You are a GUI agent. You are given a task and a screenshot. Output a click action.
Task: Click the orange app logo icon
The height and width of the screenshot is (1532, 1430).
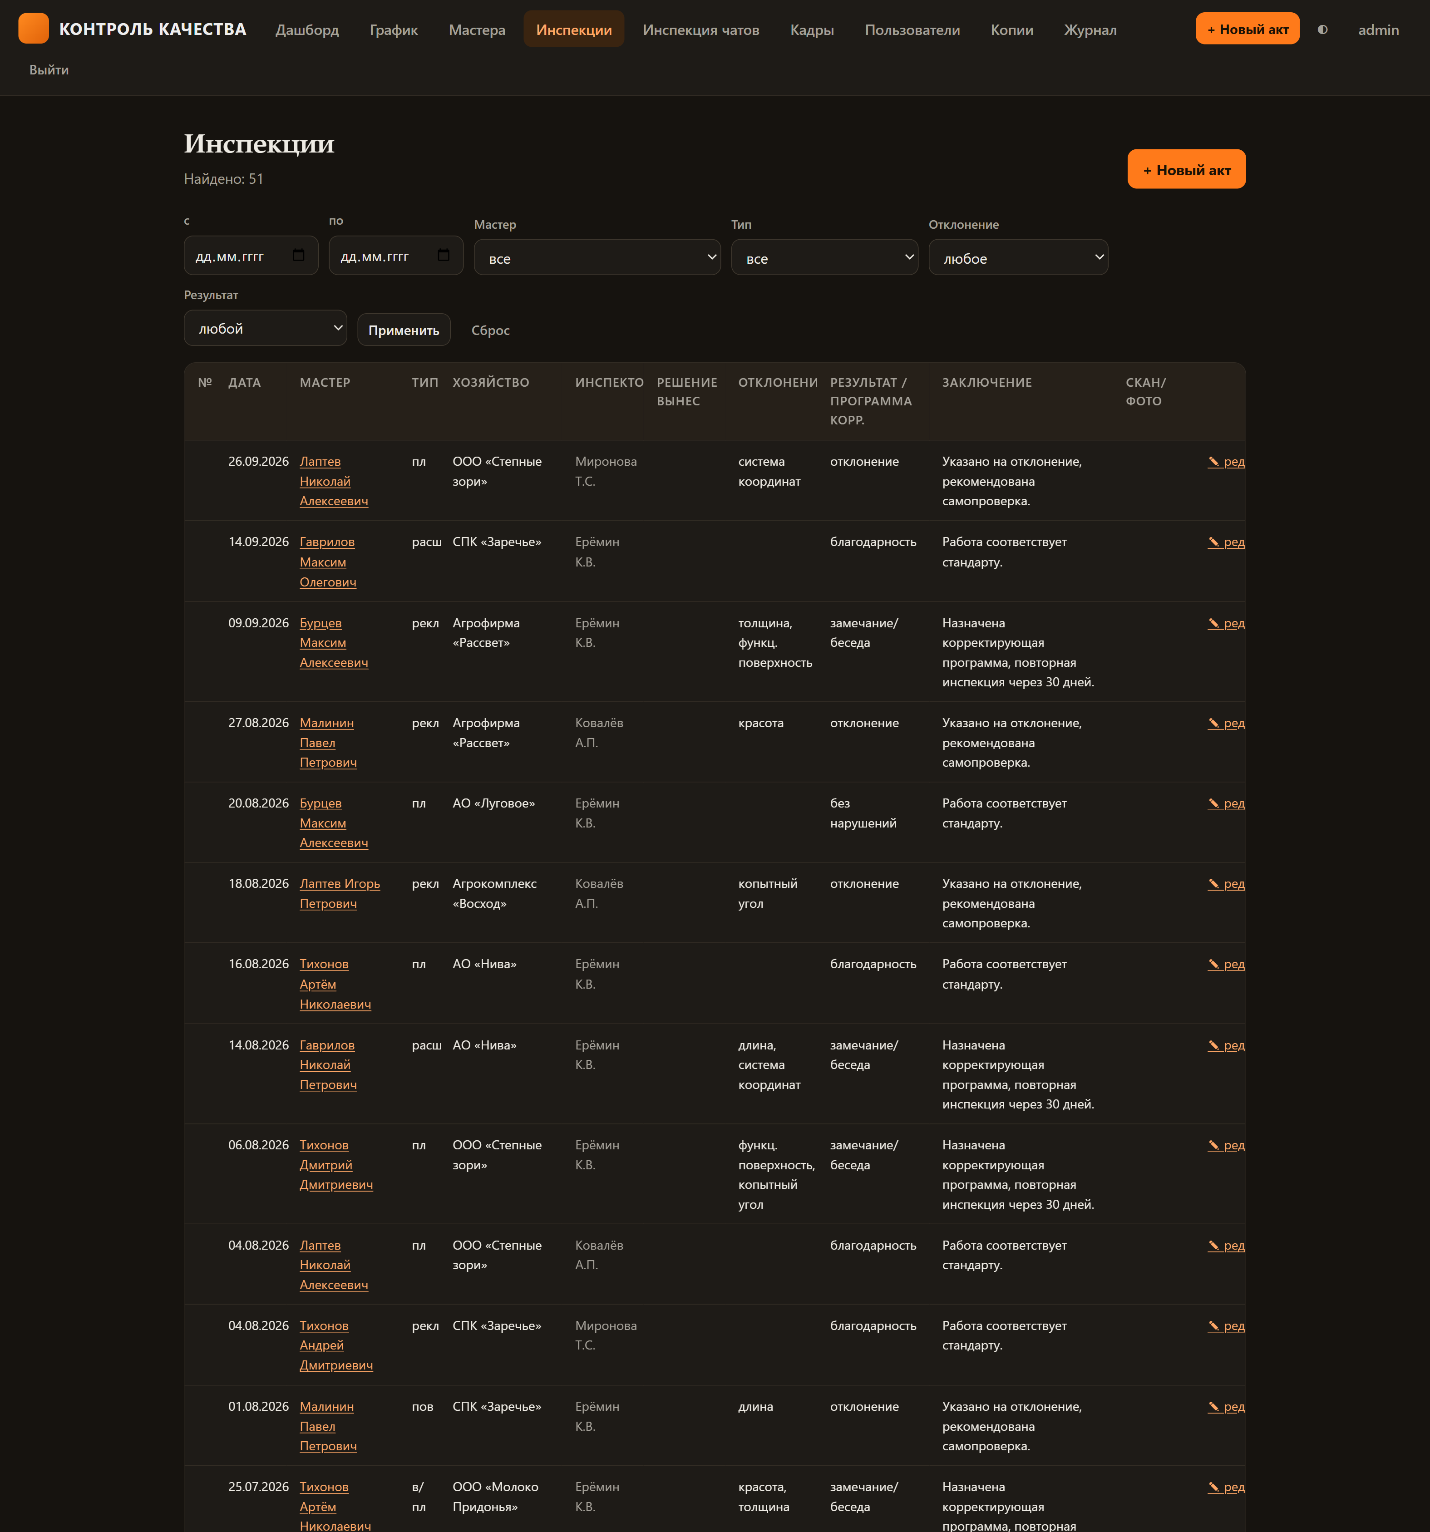click(x=33, y=29)
